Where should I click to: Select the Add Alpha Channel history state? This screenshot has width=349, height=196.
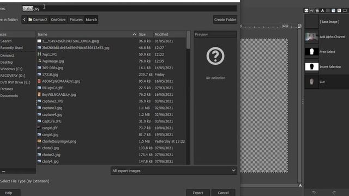(327, 37)
